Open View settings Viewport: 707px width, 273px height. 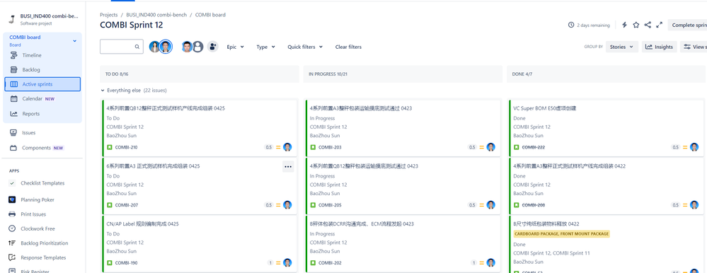click(x=694, y=47)
